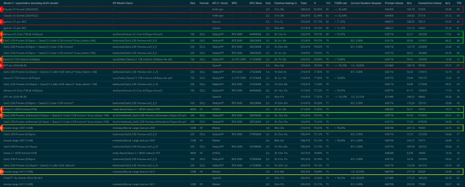The height and width of the screenshot is (187, 465).
Task: Click the '327/410' total score
Action: (305, 28)
